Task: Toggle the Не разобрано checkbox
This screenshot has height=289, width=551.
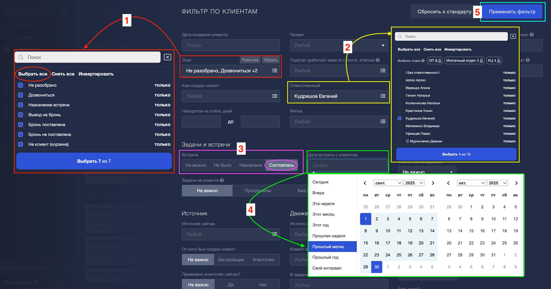Action: (20, 85)
